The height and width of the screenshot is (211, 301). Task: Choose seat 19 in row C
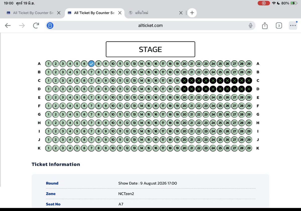pyautogui.click(x=177, y=80)
